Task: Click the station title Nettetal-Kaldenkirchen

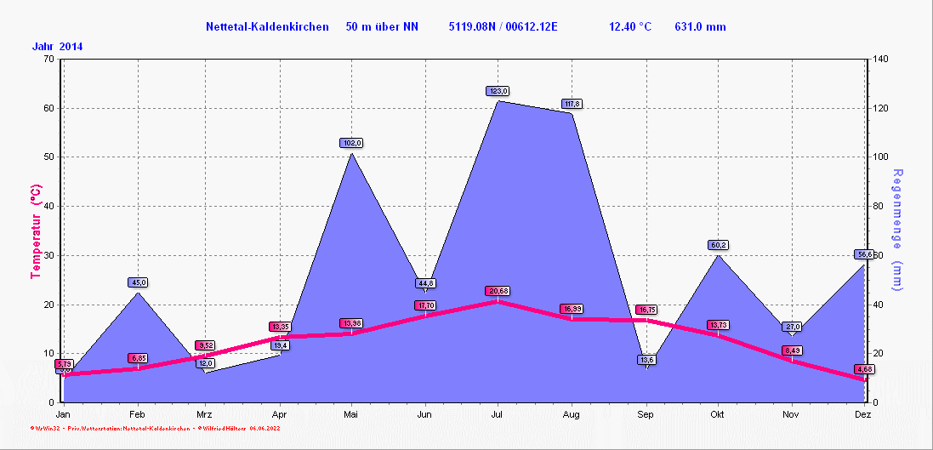Action: point(267,26)
